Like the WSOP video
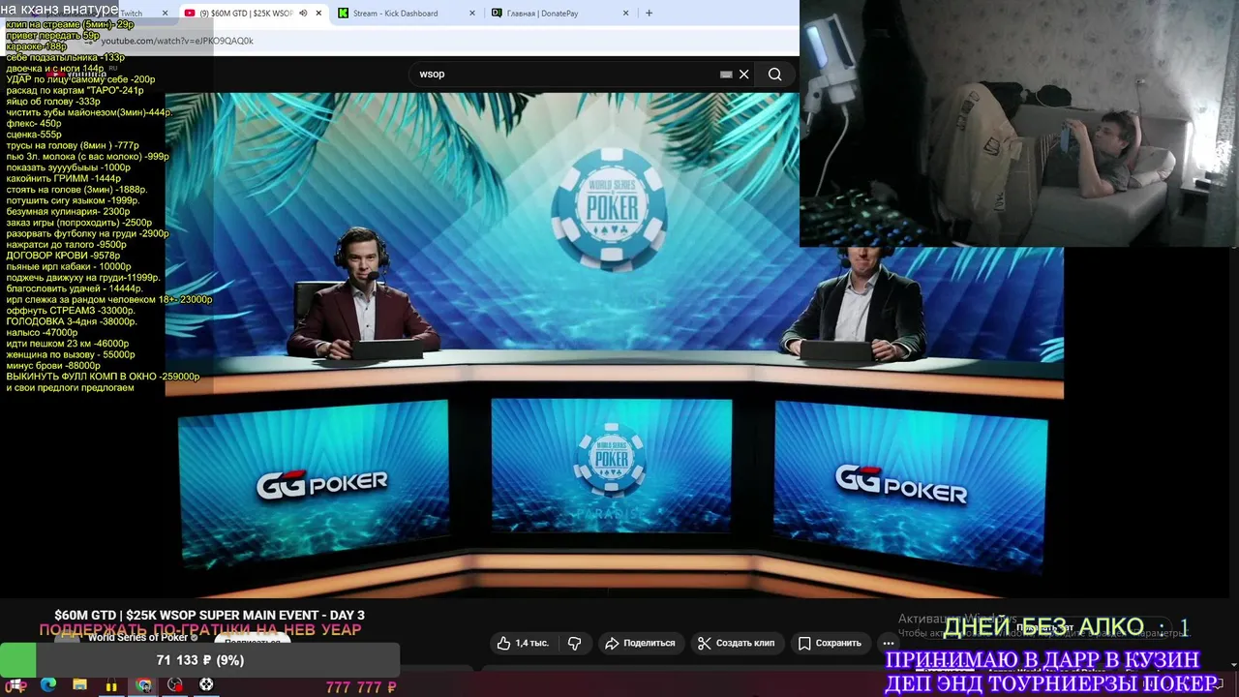 tap(523, 643)
